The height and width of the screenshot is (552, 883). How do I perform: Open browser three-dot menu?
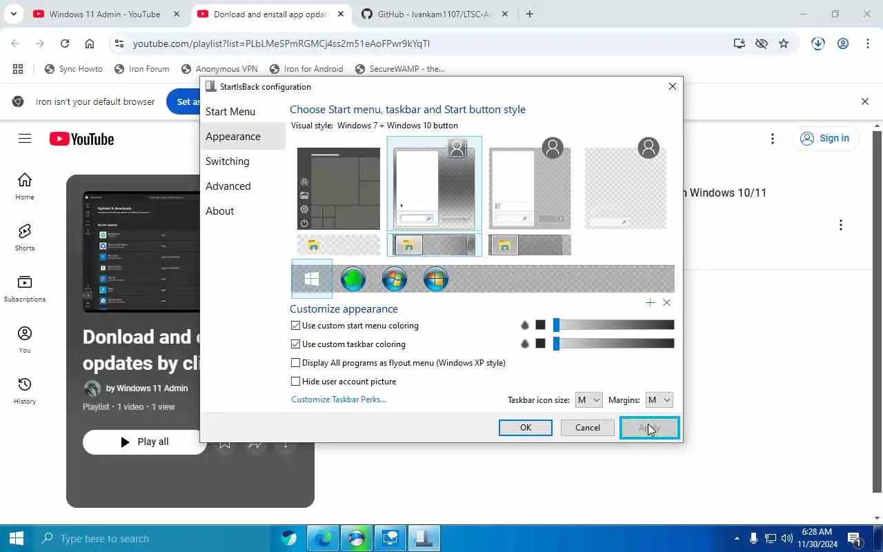click(868, 43)
